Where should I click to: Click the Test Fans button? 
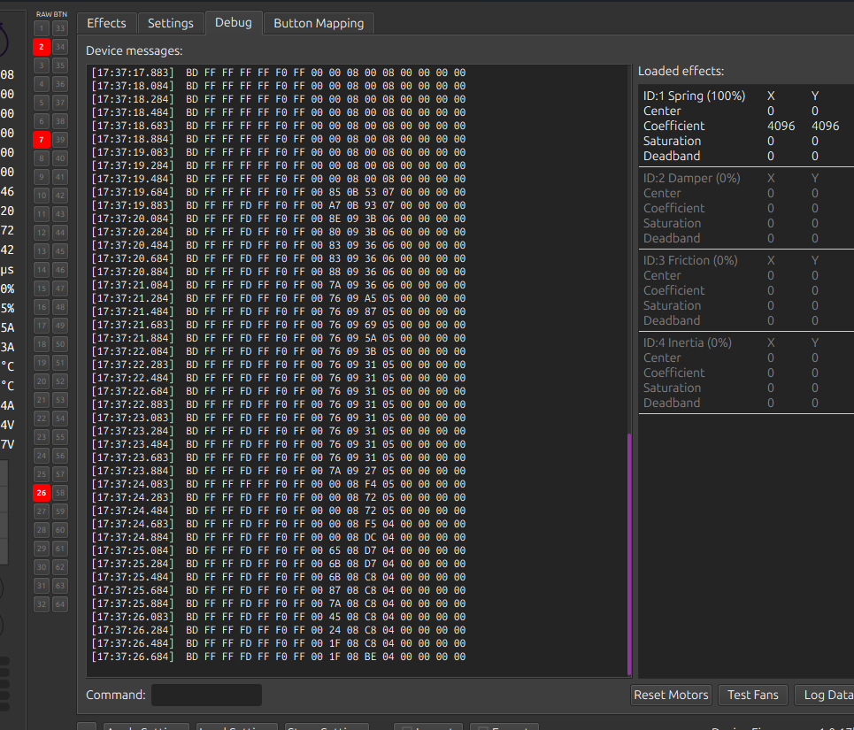pos(752,695)
